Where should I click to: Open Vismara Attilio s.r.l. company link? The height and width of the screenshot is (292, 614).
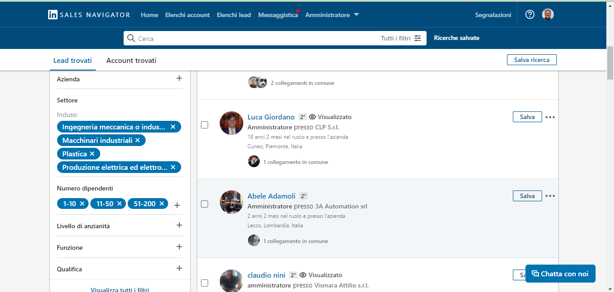tap(342, 285)
